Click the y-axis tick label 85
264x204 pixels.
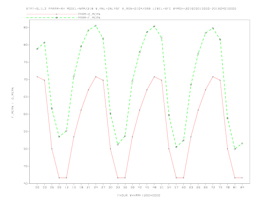[x=26, y=27]
